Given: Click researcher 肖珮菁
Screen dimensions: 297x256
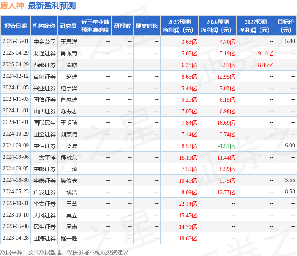Looking at the screenshot, I should [69, 53].
